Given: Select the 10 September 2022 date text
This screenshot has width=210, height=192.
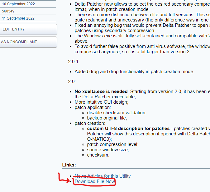Looking at the screenshot, I should [x=18, y=4].
